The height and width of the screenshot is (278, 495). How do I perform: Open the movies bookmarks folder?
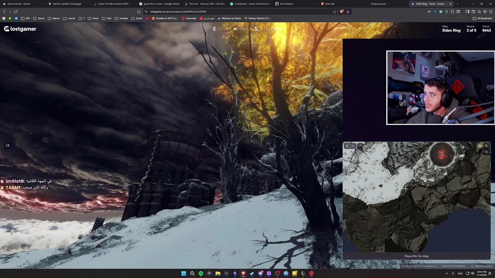tap(69, 18)
